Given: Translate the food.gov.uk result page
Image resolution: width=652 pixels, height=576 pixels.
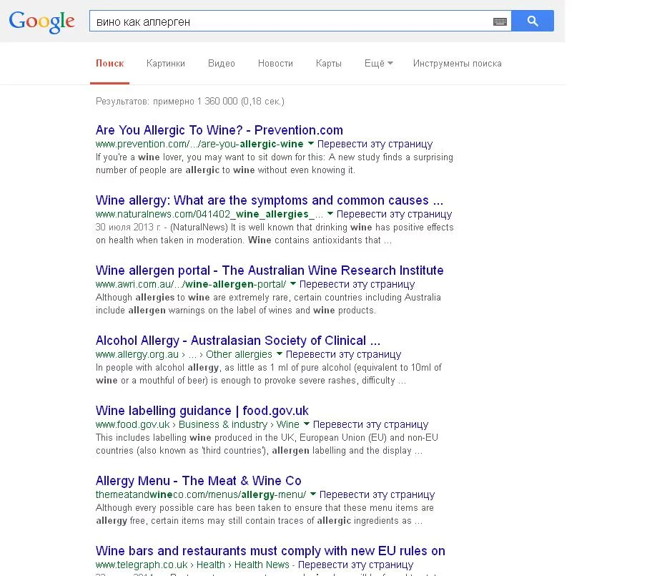Looking at the screenshot, I should point(370,424).
